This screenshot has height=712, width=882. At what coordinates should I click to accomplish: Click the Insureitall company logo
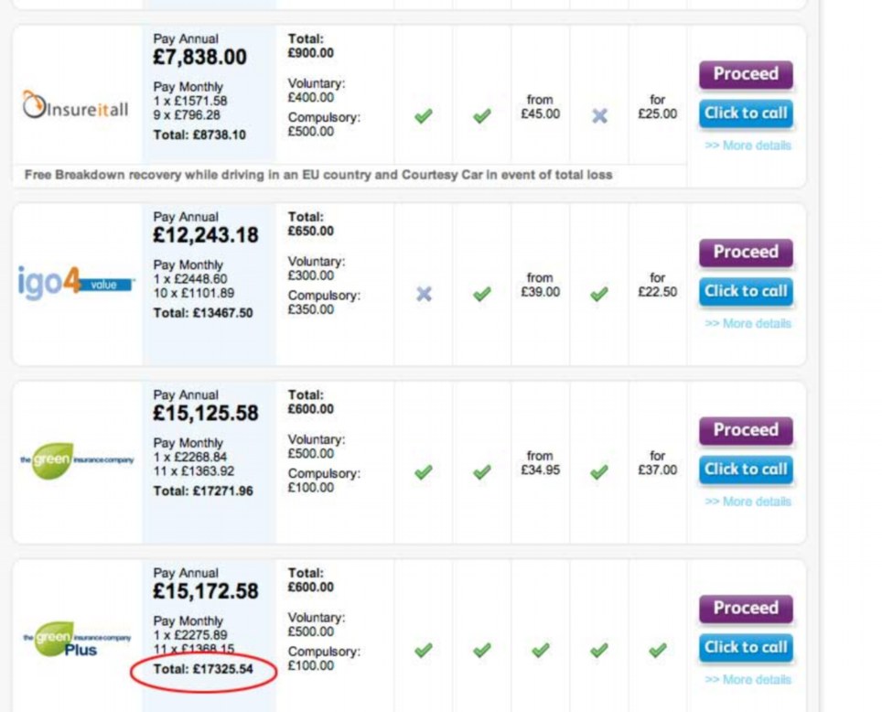[x=75, y=108]
